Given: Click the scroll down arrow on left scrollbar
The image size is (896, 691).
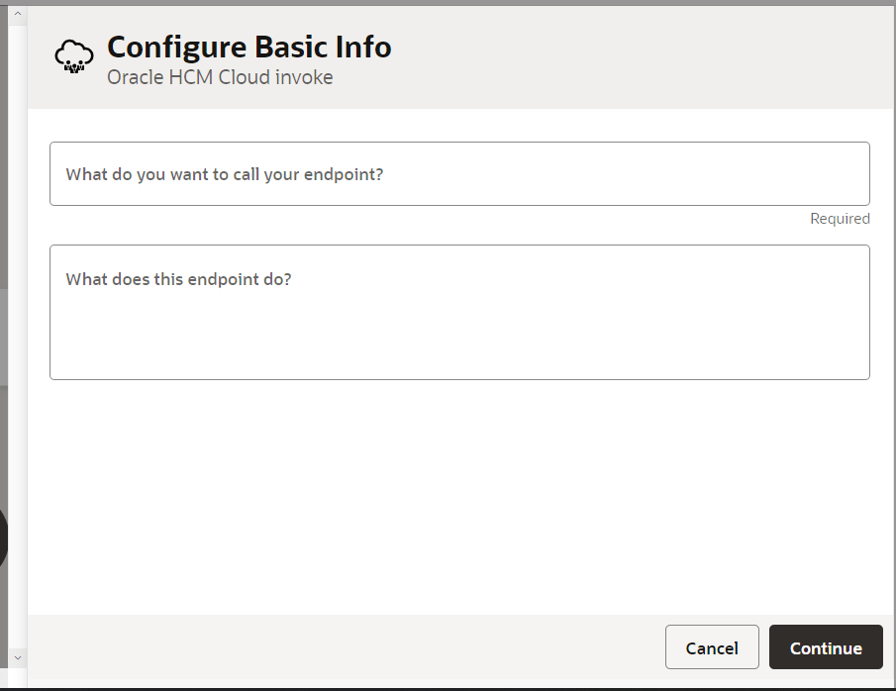Looking at the screenshot, I should 17,657.
